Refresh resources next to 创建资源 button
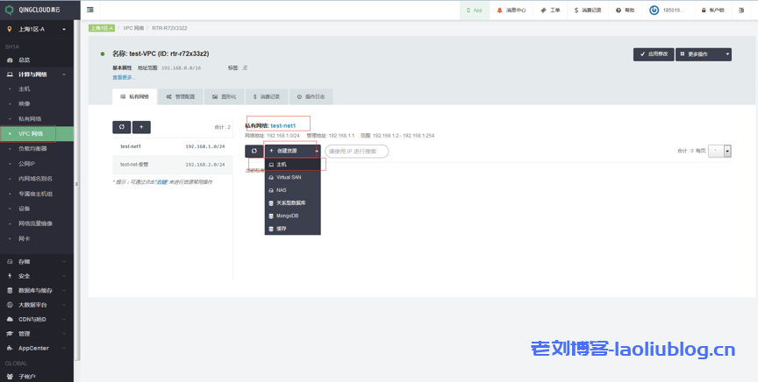This screenshot has height=382, width=758. point(253,151)
